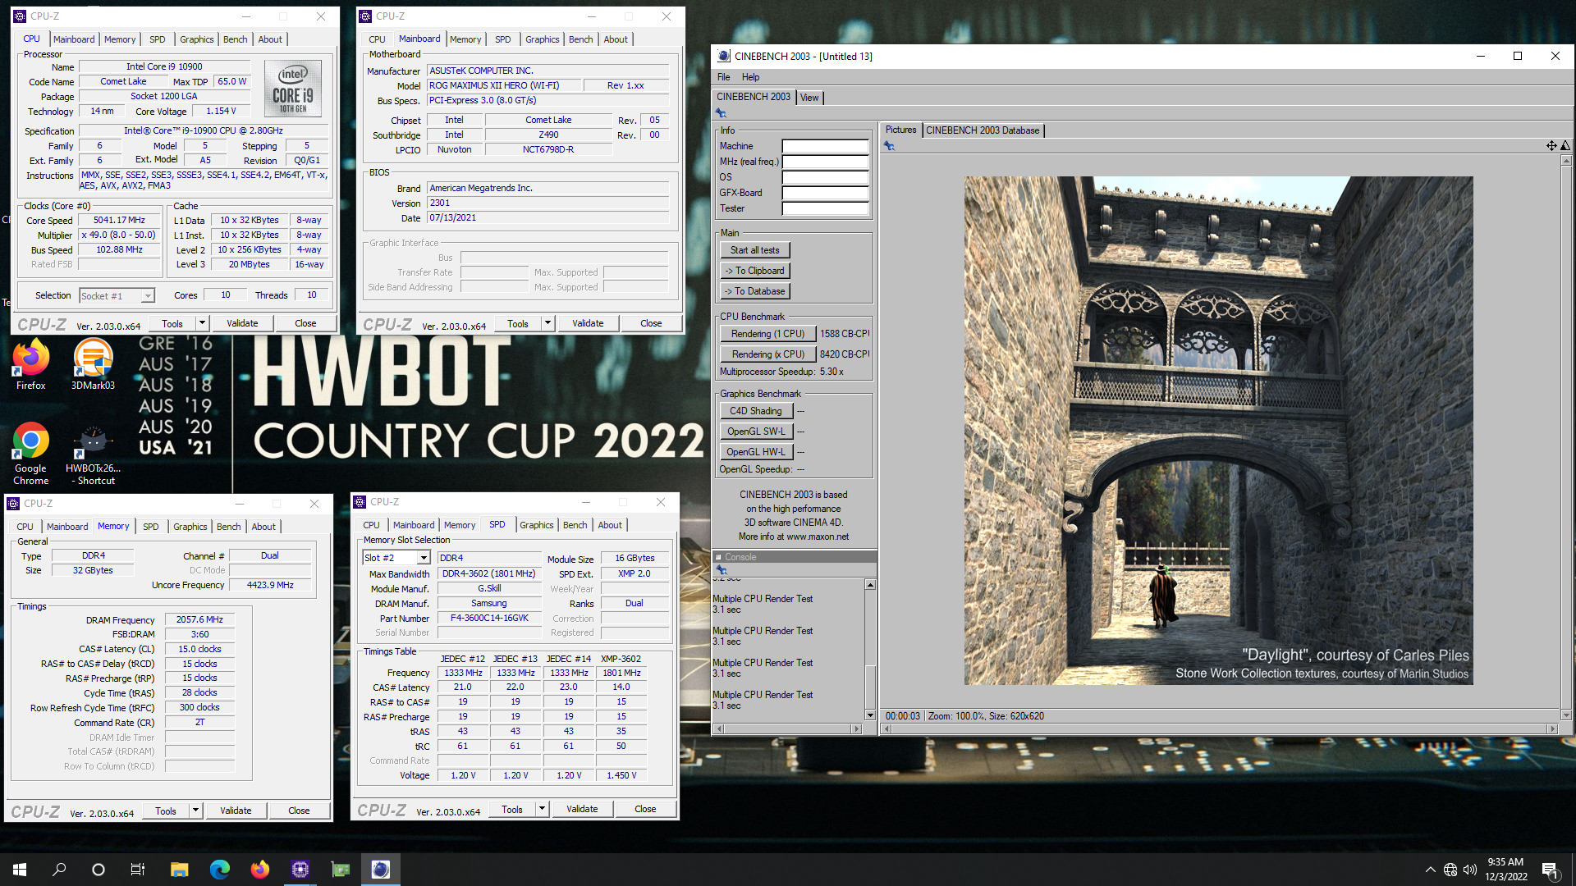Switch to CPU-Z in the taskbar

click(x=300, y=870)
